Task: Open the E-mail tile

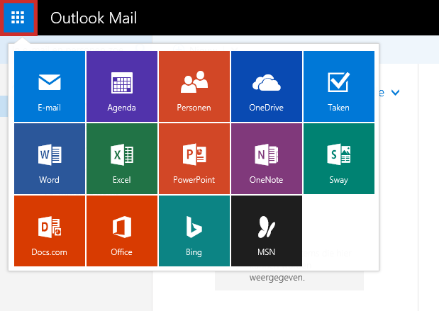Action: [50, 86]
